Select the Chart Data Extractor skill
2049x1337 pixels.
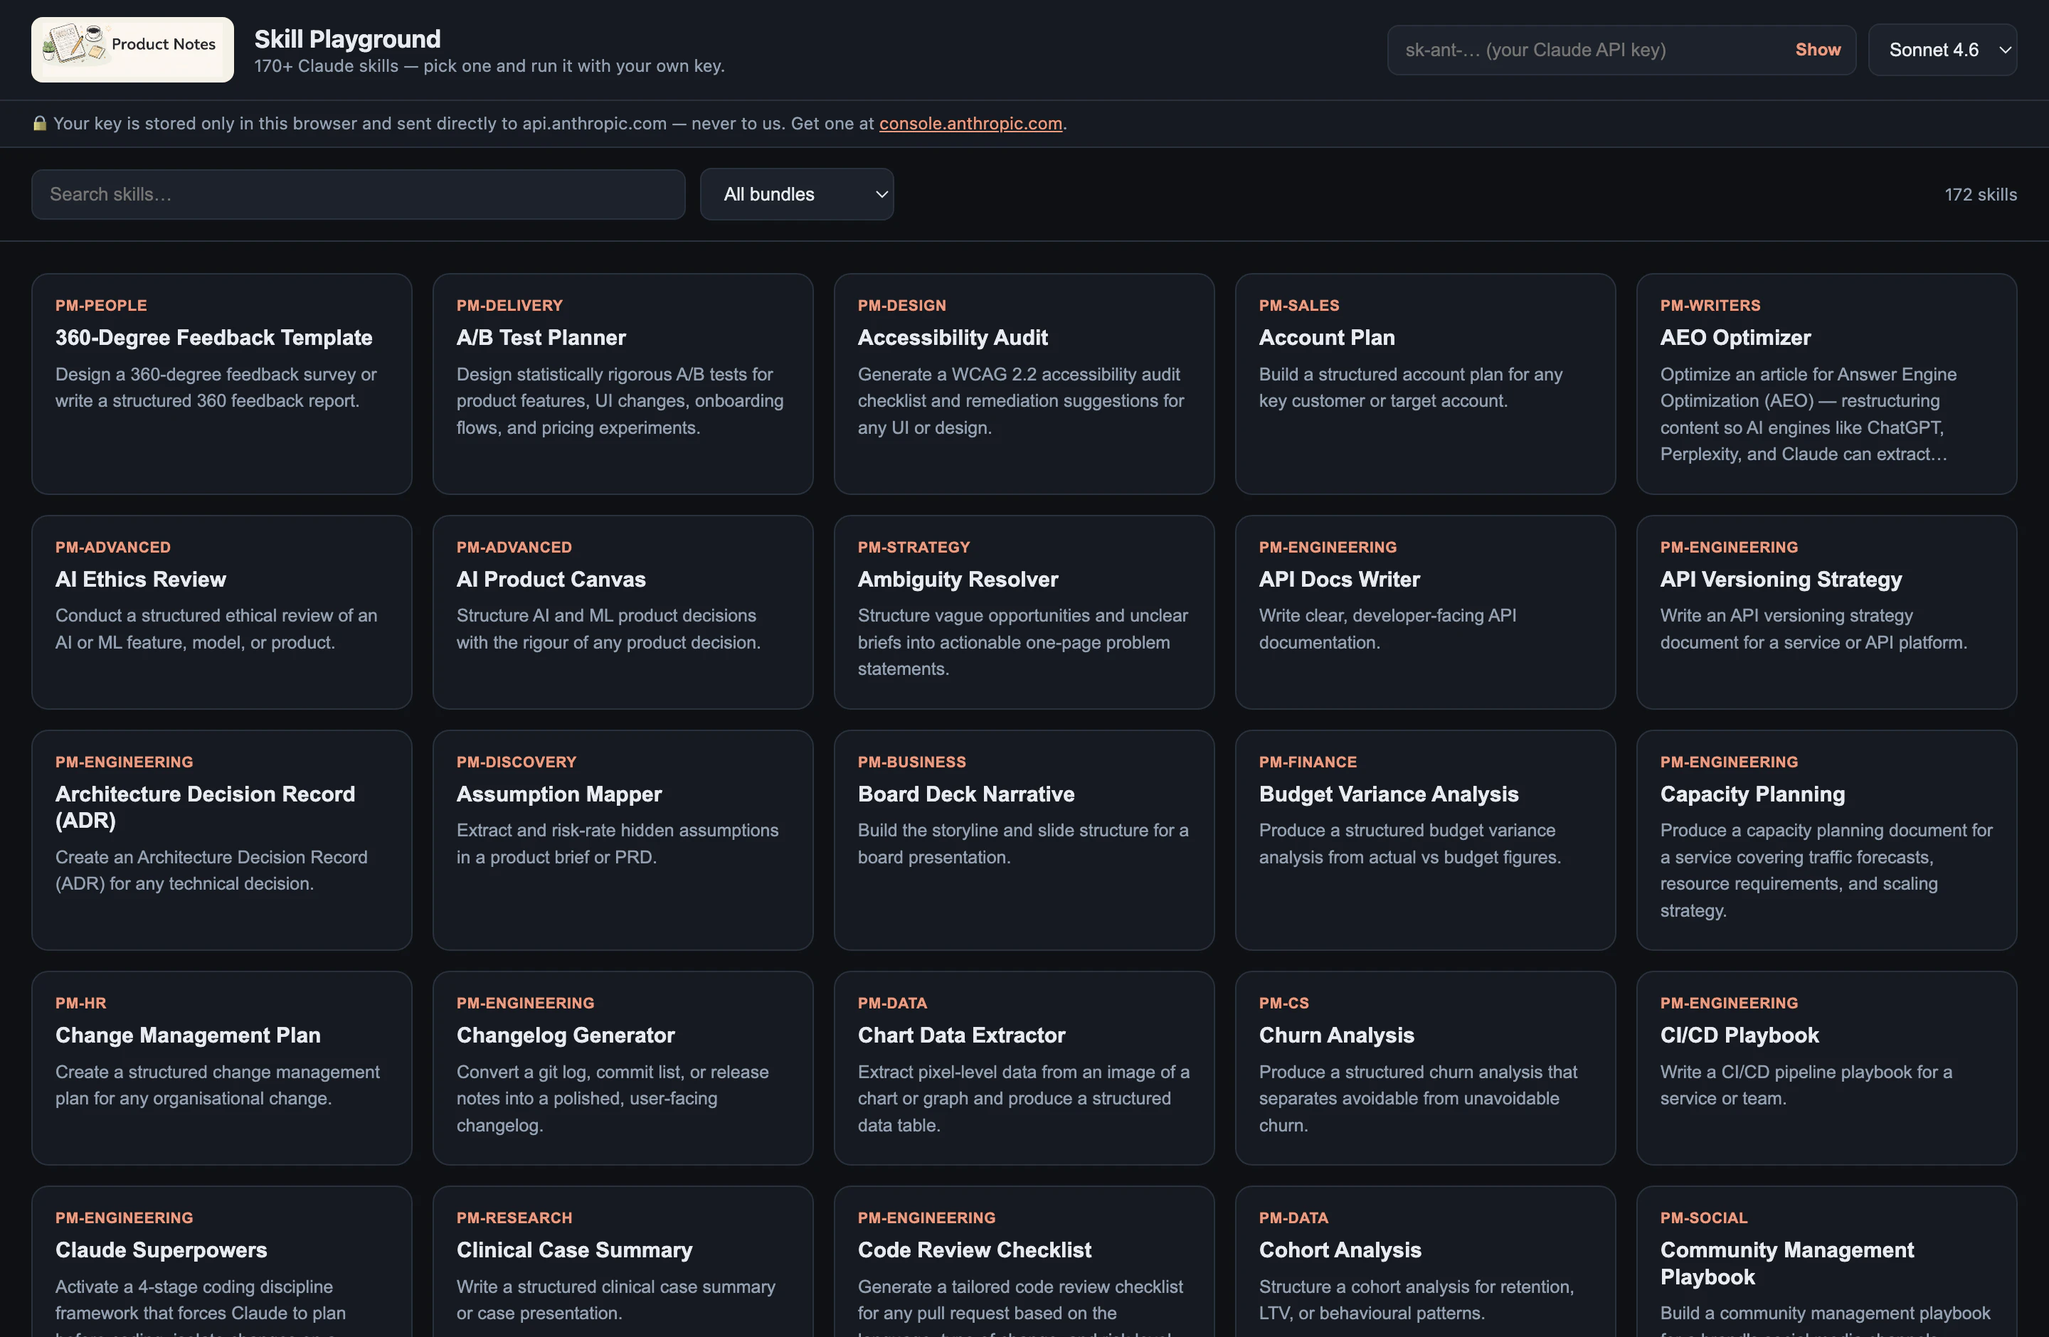[1024, 1069]
